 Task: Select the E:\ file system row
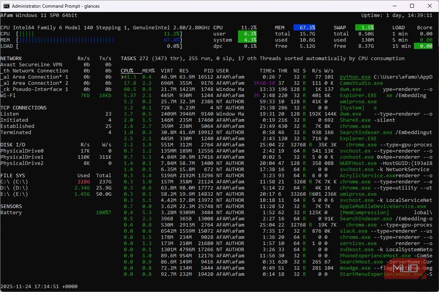[56, 194]
